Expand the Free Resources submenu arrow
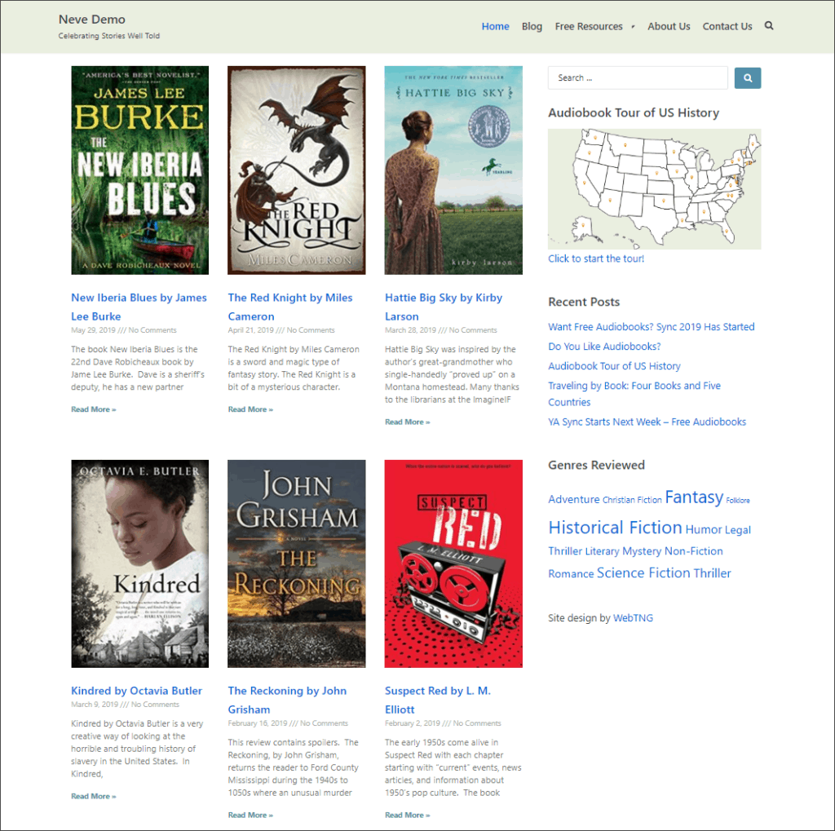 coord(633,27)
